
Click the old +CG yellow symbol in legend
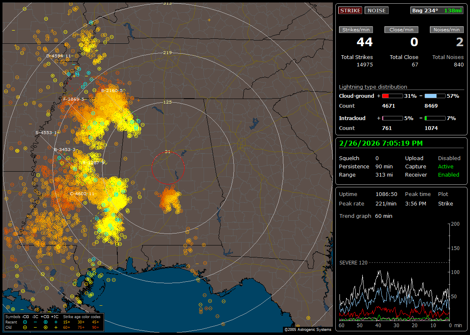[45, 327]
